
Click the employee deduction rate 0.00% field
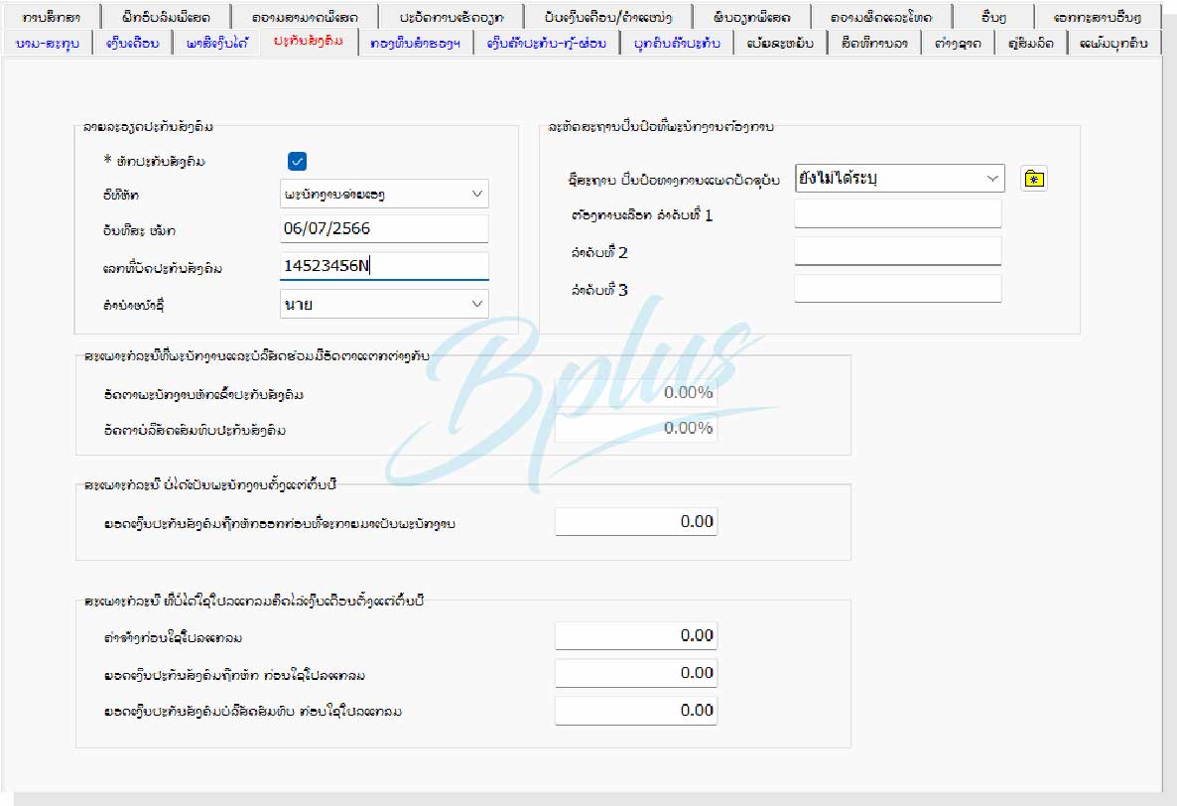635,392
